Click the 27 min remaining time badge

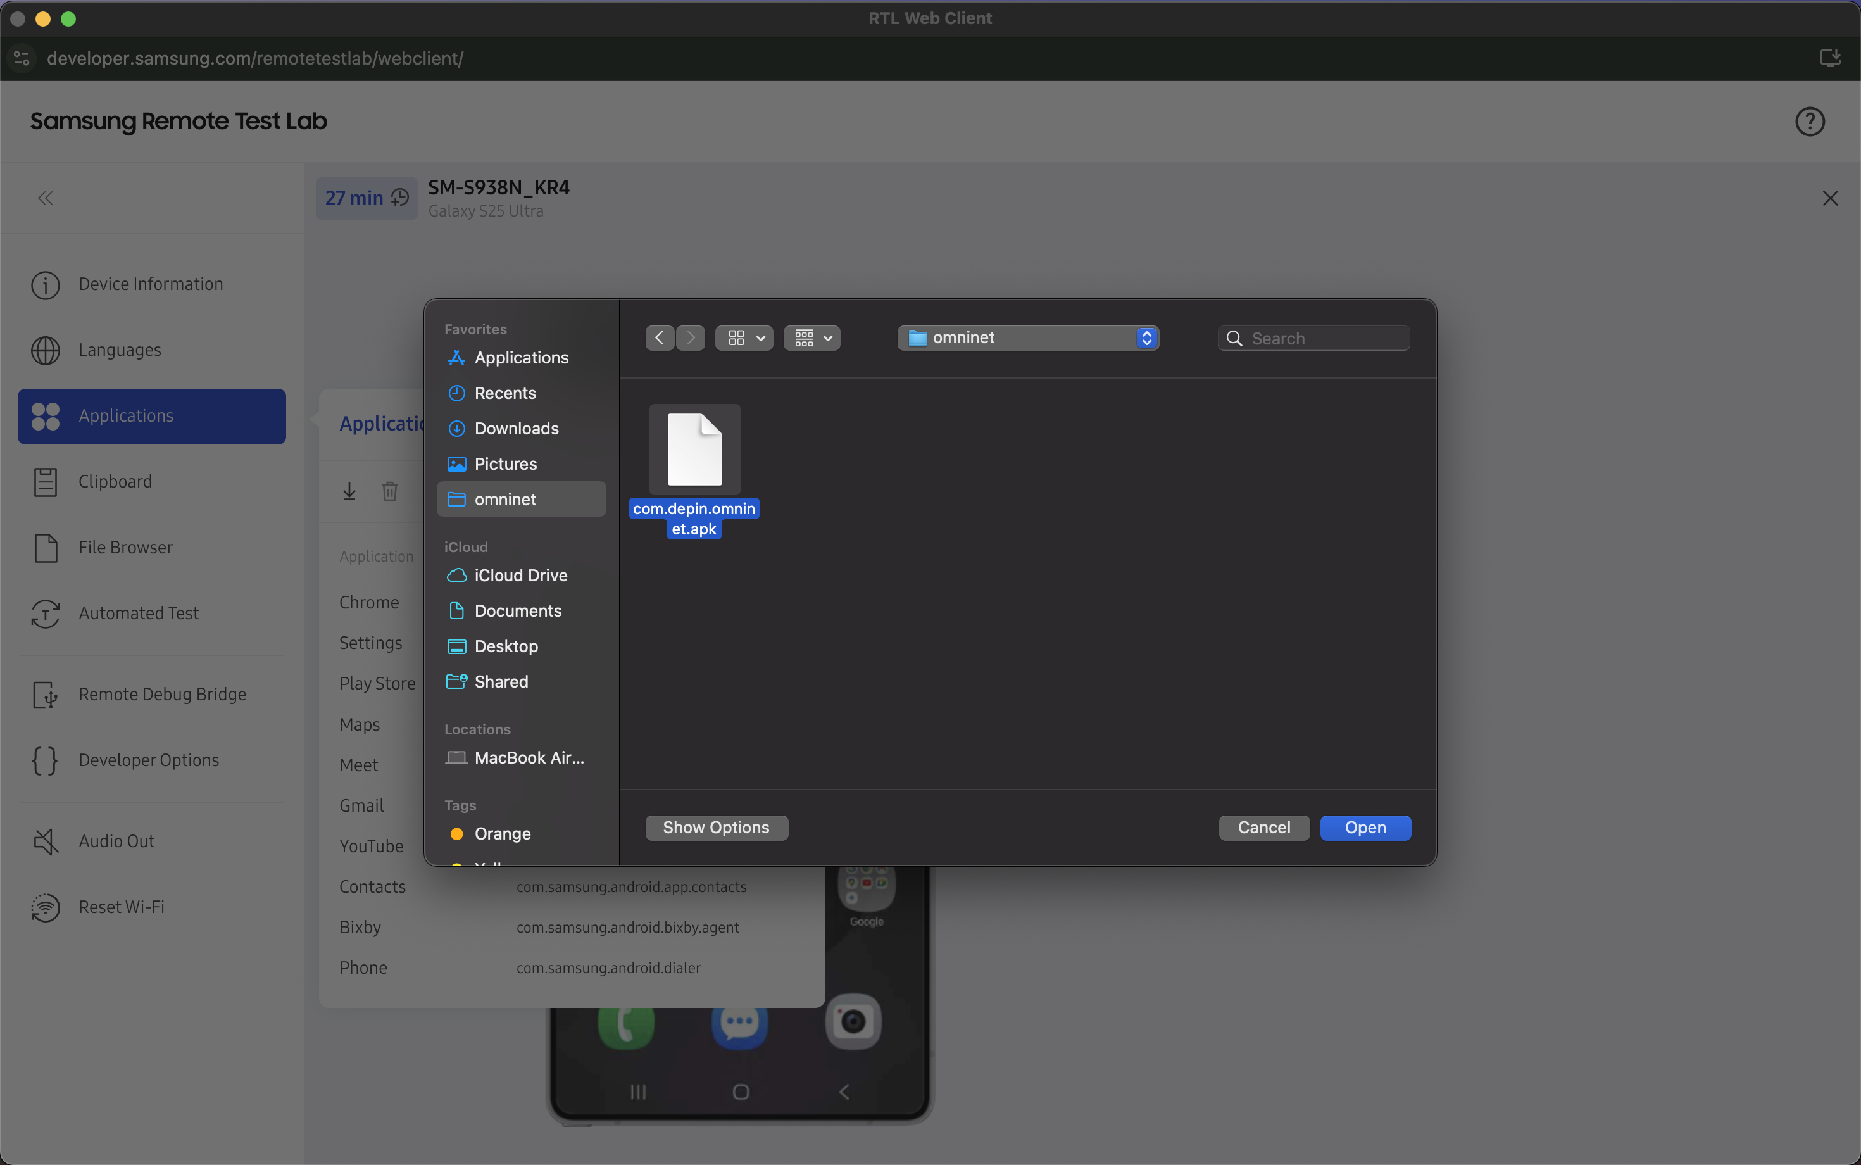pyautogui.click(x=367, y=199)
